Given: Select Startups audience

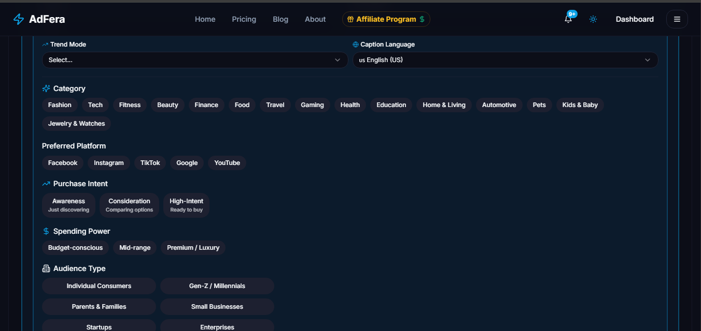Looking at the screenshot, I should pyautogui.click(x=99, y=325).
